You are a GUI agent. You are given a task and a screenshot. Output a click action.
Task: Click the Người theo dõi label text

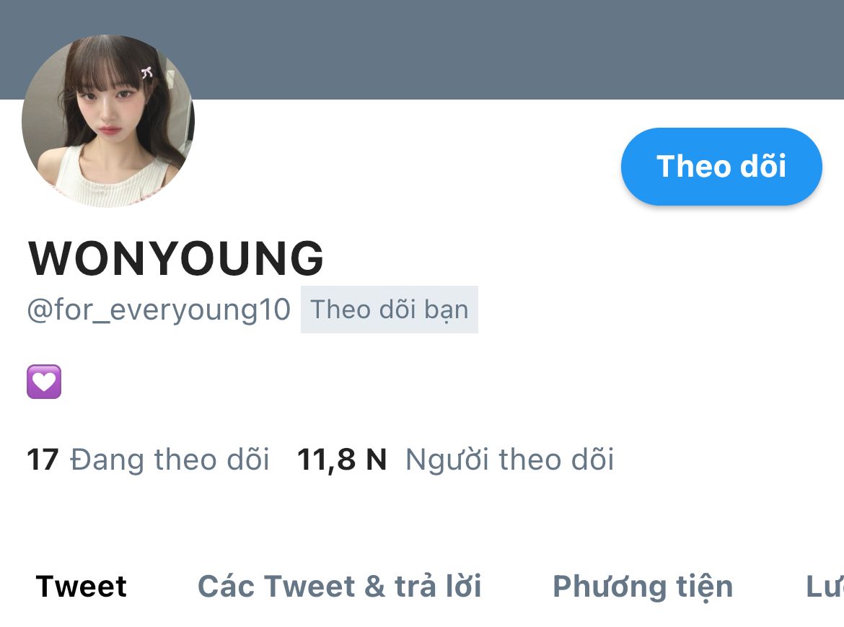[x=509, y=460]
